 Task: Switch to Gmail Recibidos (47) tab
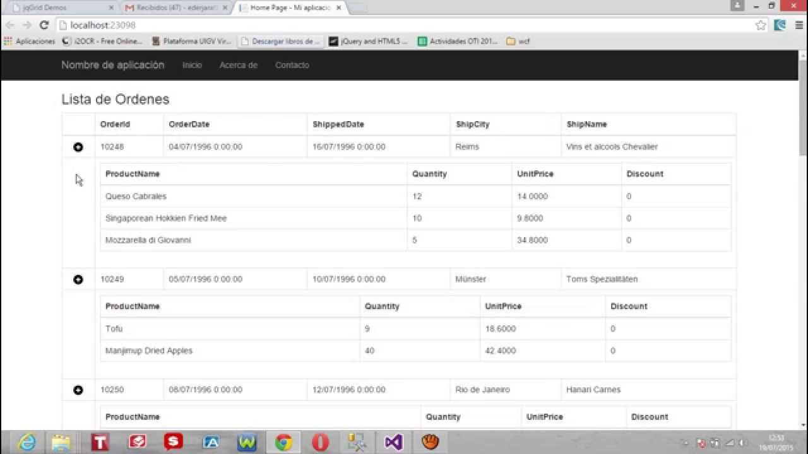pos(175,8)
